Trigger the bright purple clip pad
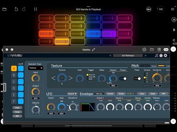 pos(109,34)
